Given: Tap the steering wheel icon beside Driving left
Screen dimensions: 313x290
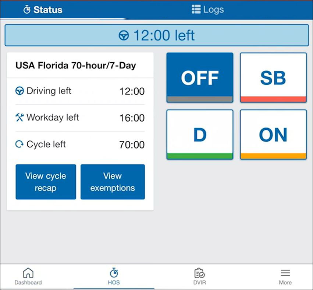Looking at the screenshot, I should tap(19, 91).
